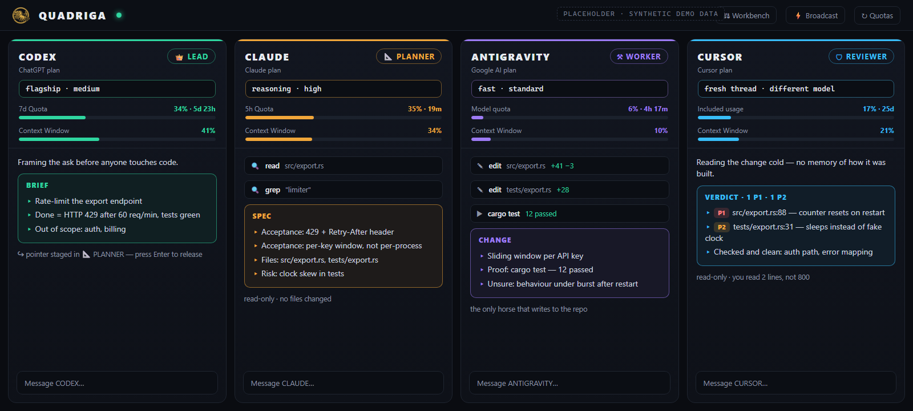Click the pencil icon for edit src/export.rs
Screen dimensions: 913x411
[x=480, y=166]
